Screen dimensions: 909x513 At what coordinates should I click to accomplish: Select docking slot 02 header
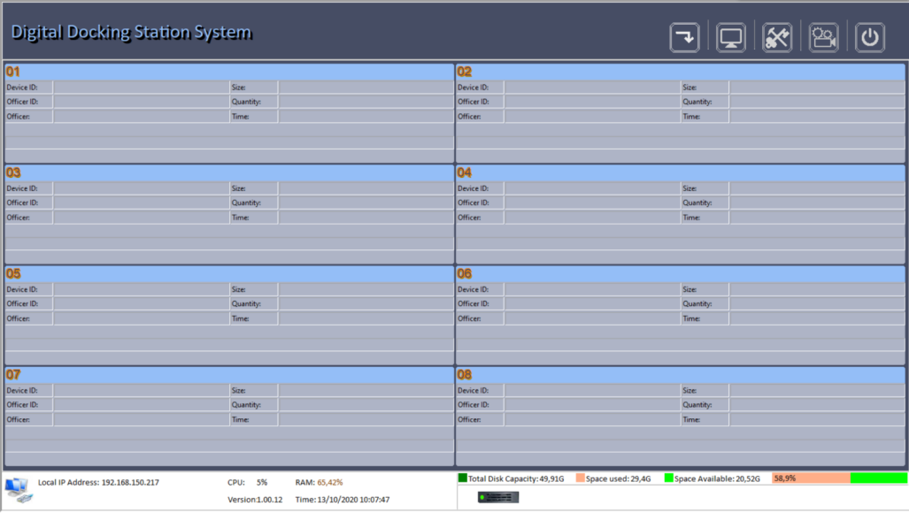(x=680, y=72)
